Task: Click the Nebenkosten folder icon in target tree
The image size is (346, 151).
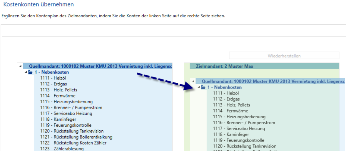Action: tap(203, 87)
